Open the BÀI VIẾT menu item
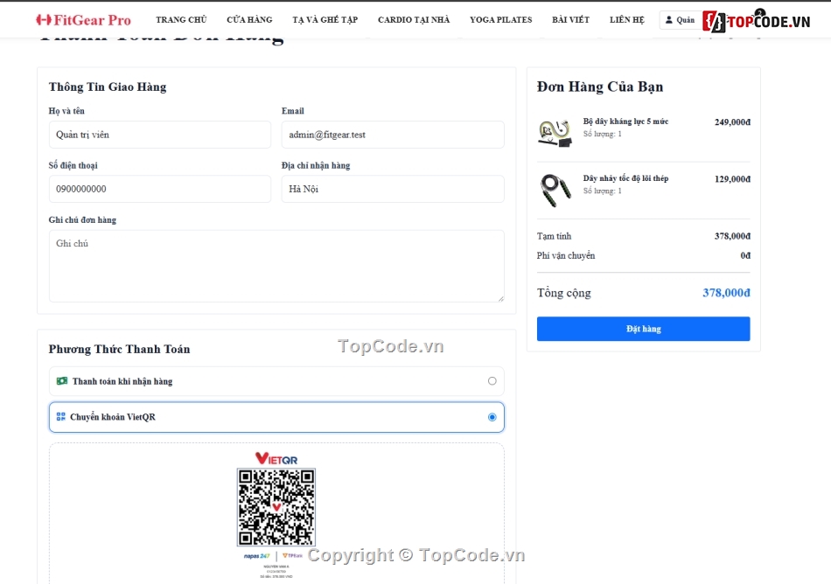This screenshot has width=831, height=584. tap(571, 19)
